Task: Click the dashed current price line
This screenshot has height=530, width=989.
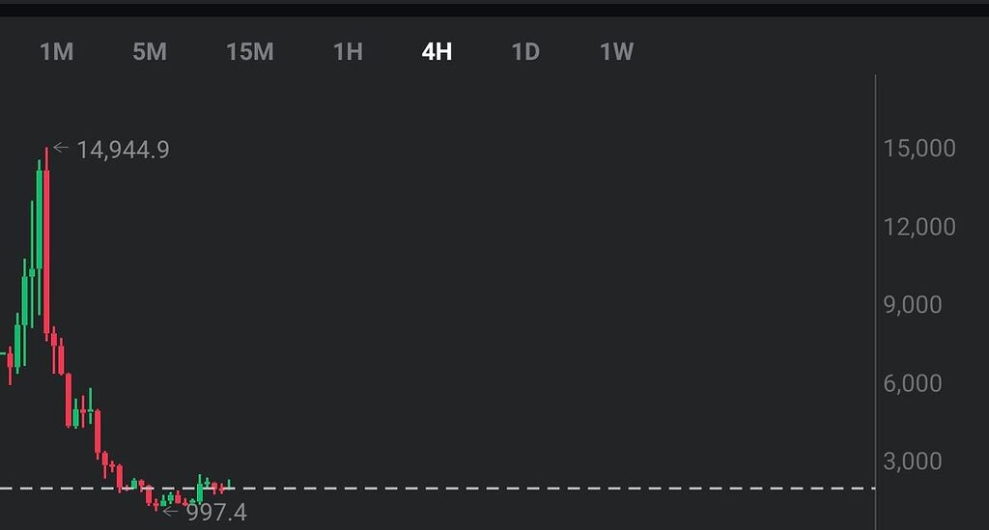Action: pos(438,488)
